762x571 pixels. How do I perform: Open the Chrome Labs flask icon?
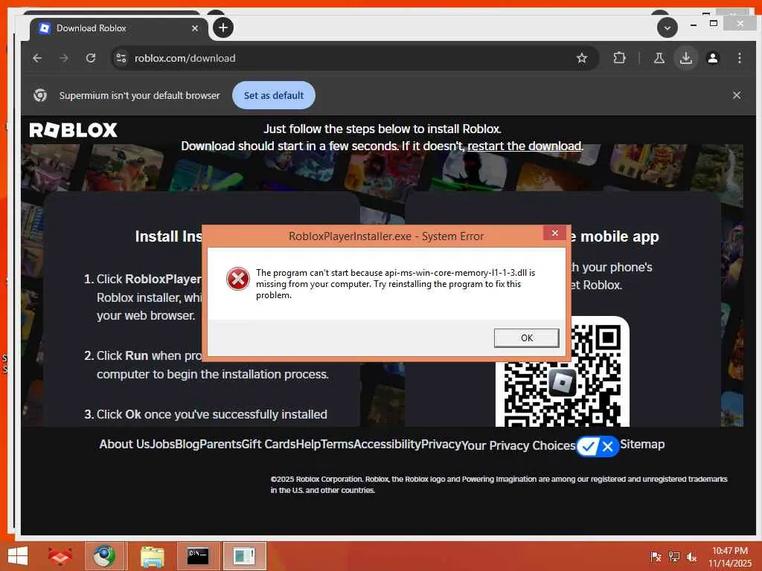point(659,58)
